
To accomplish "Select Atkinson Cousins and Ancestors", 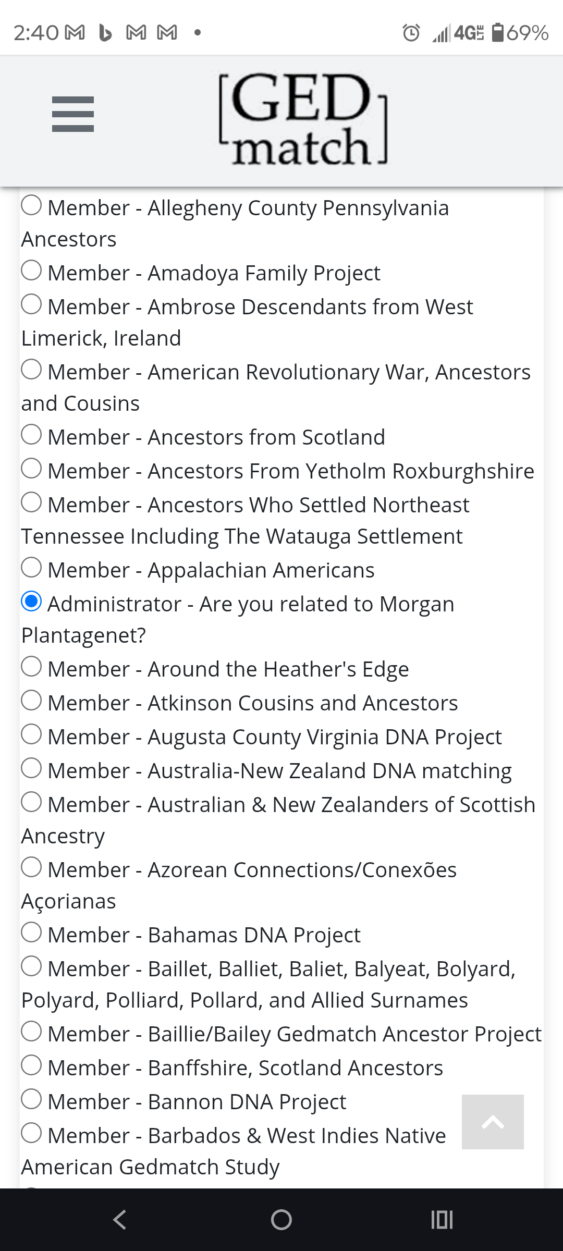I will coord(32,702).
